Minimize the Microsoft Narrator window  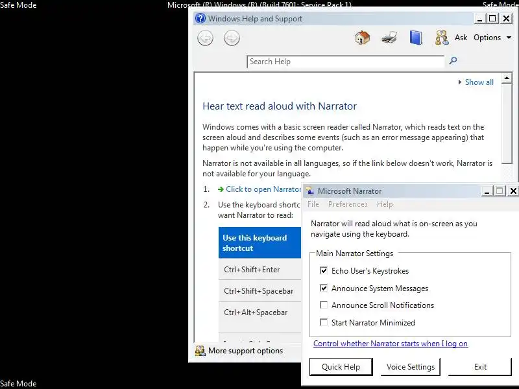pyautogui.click(x=487, y=191)
